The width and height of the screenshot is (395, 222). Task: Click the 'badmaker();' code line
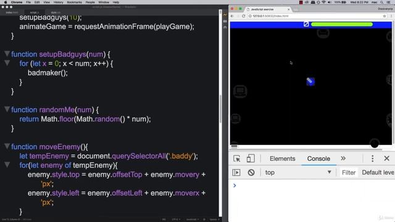48,73
